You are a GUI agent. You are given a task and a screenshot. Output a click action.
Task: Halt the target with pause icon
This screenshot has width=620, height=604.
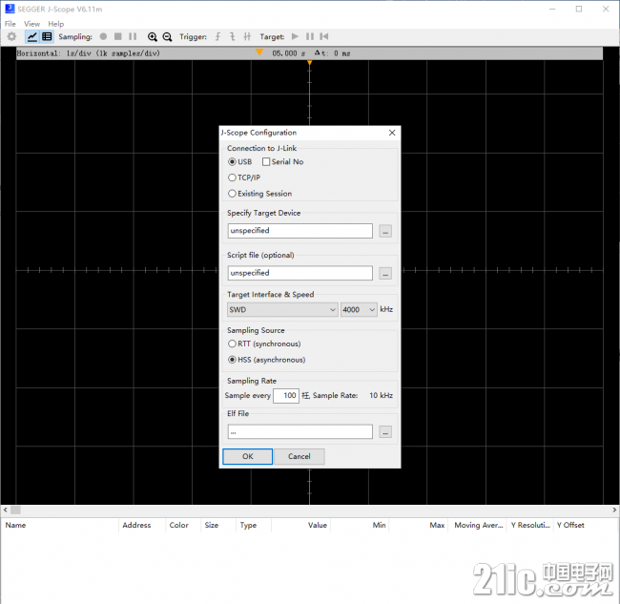pyautogui.click(x=310, y=37)
